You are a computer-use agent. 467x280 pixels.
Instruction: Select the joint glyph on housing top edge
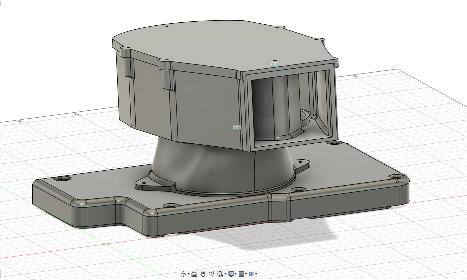tap(275, 64)
